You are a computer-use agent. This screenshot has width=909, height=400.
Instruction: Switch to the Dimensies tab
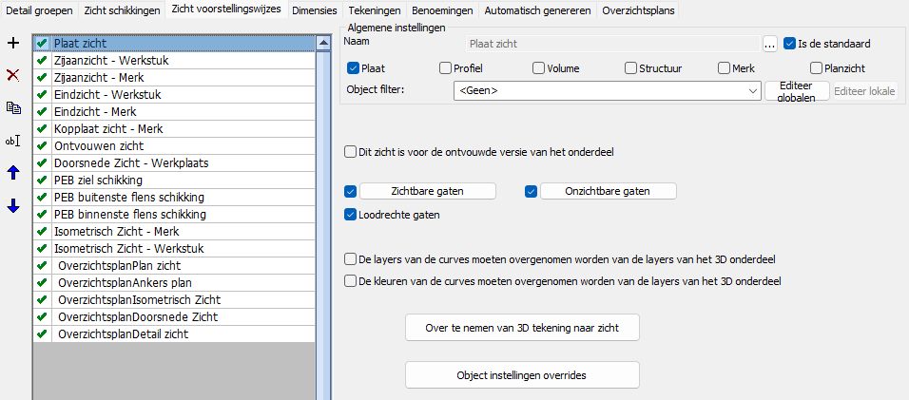(314, 10)
